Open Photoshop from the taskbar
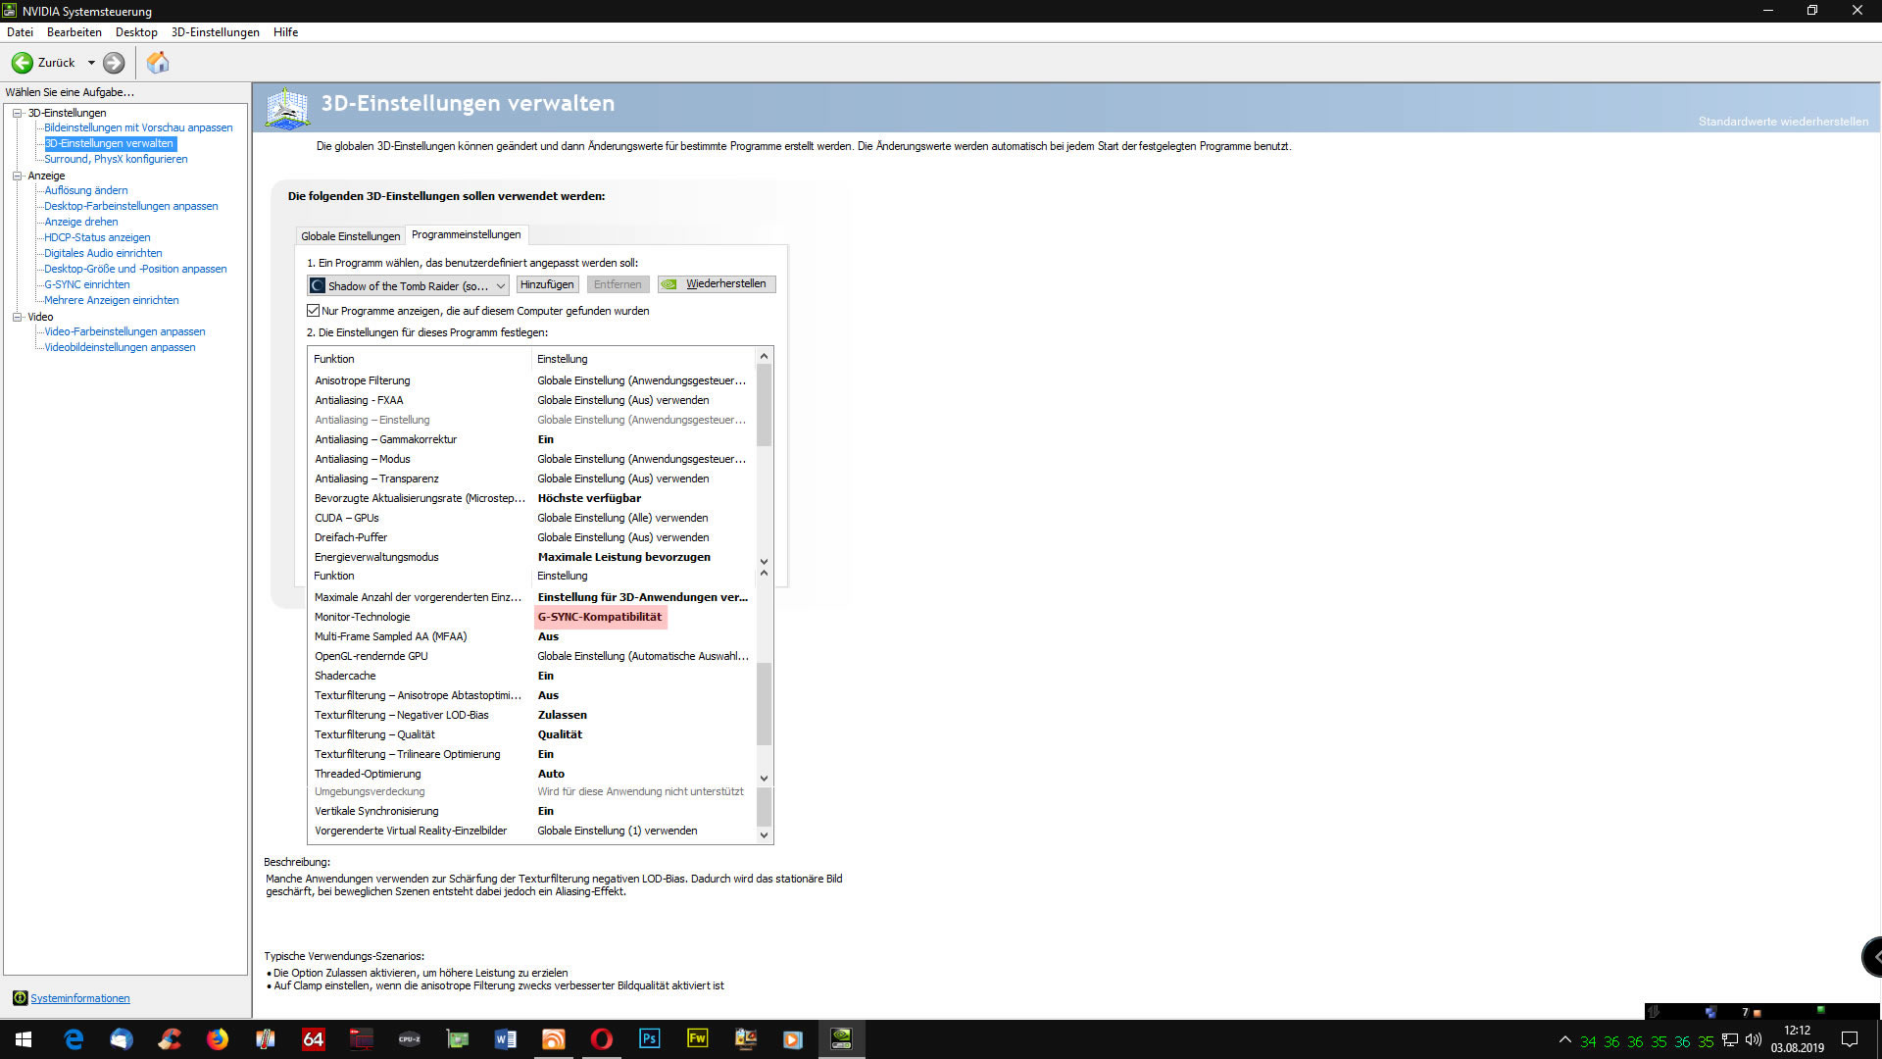This screenshot has width=1882, height=1059. pos(649,1038)
